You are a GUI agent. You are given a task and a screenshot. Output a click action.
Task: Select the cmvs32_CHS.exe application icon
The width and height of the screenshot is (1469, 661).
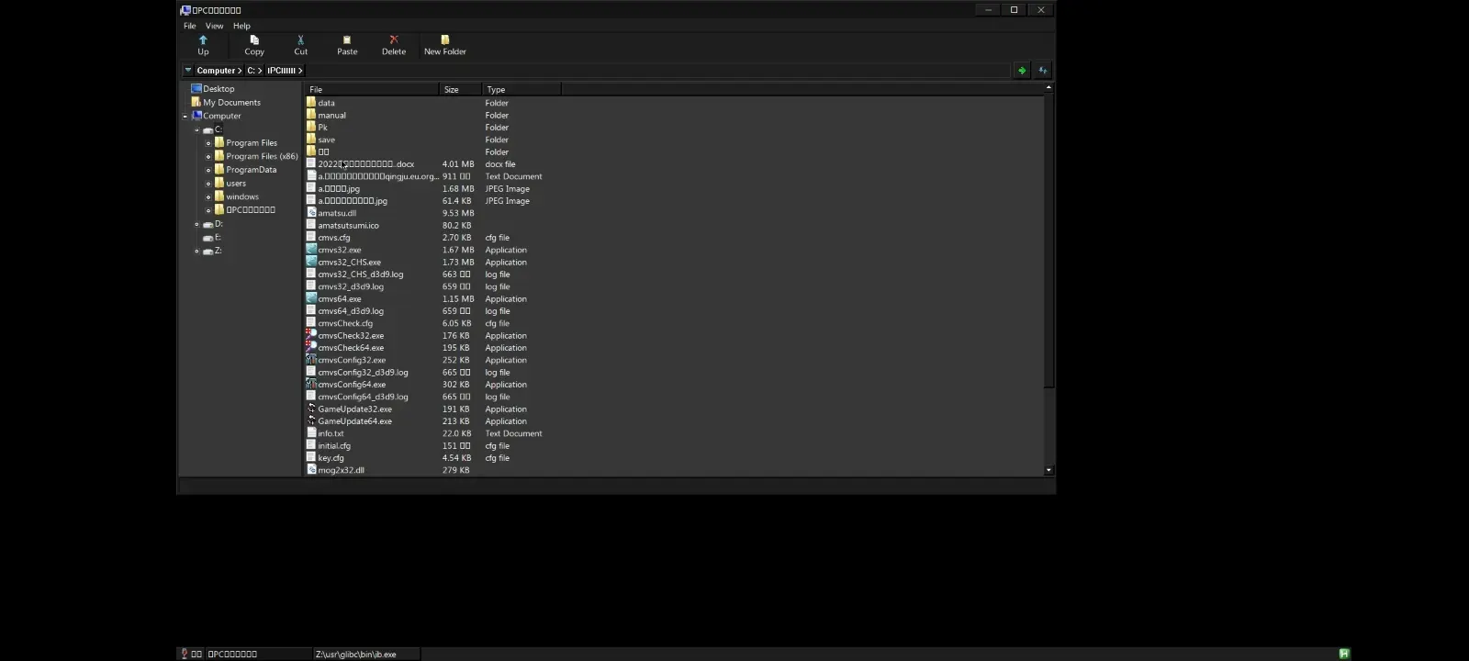click(x=311, y=262)
